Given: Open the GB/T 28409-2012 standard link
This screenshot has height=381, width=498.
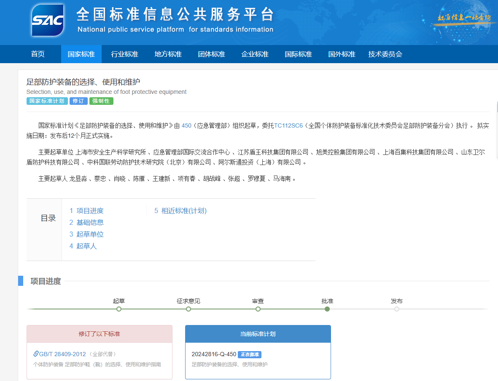Looking at the screenshot, I should [62, 354].
